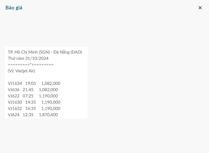
Task: Close the Báo giá dialog
Action: [x=200, y=8]
